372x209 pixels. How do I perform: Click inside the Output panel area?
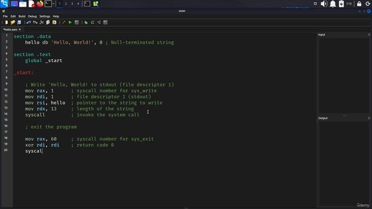click(344, 164)
